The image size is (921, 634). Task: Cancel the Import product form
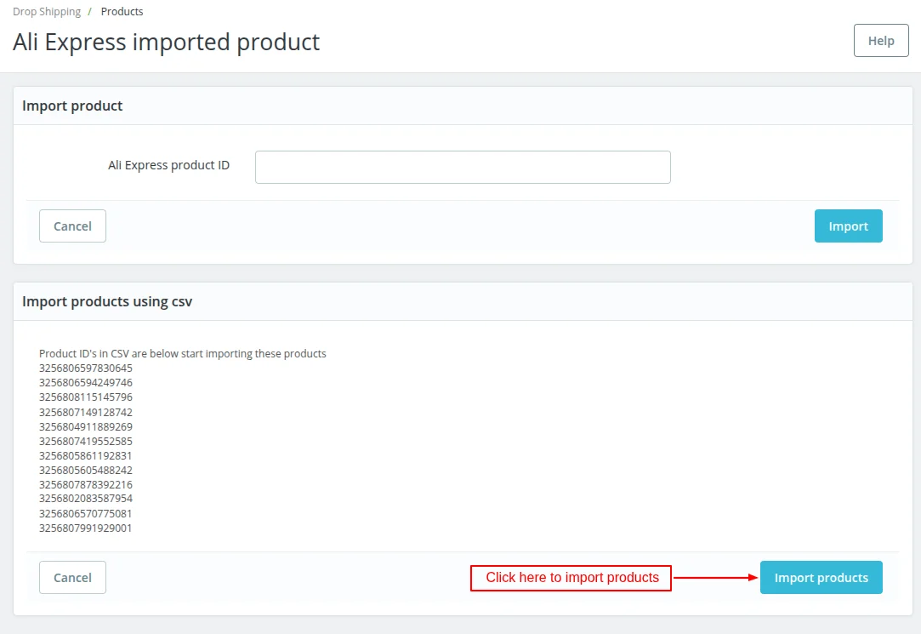[x=72, y=226]
